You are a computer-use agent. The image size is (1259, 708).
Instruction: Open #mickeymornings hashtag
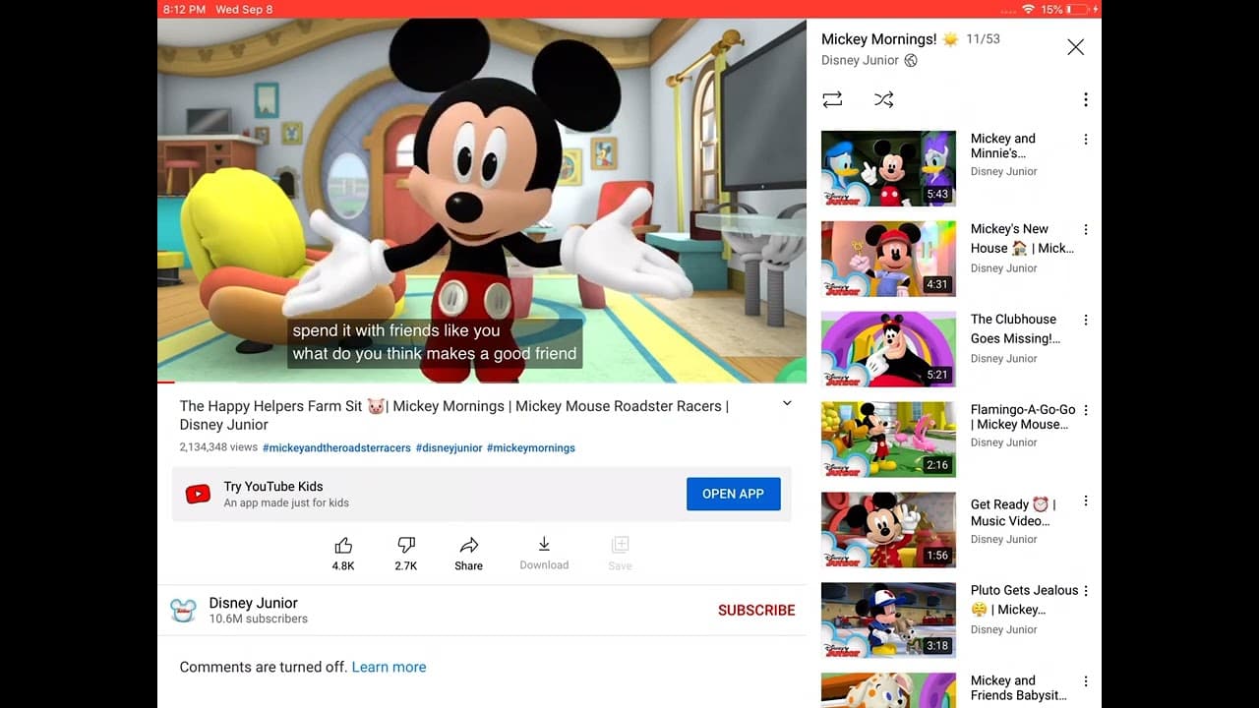[x=531, y=447]
